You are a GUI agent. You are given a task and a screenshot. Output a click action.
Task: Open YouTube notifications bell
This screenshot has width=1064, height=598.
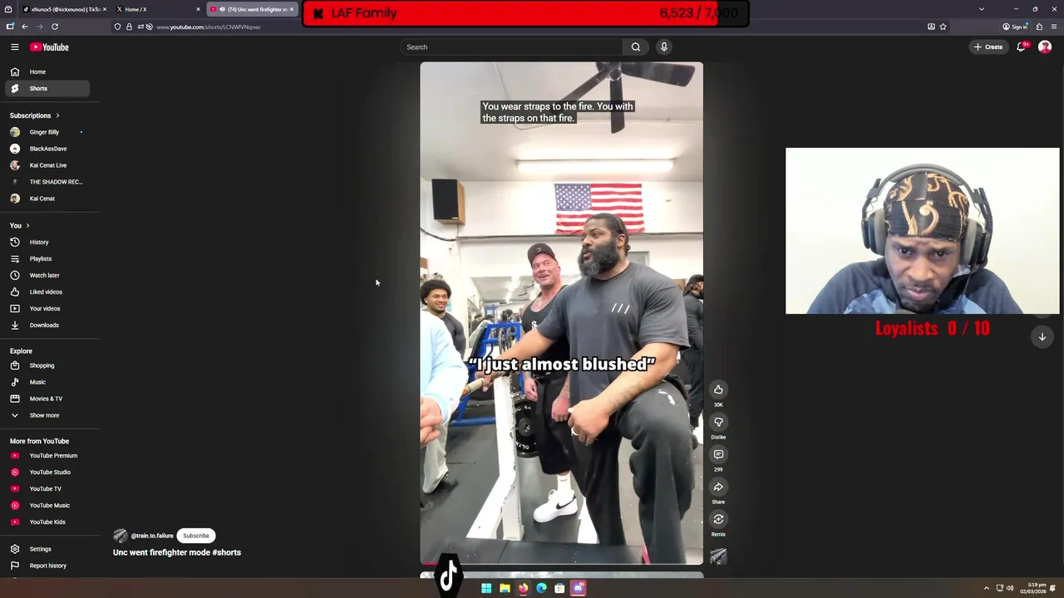point(1022,47)
